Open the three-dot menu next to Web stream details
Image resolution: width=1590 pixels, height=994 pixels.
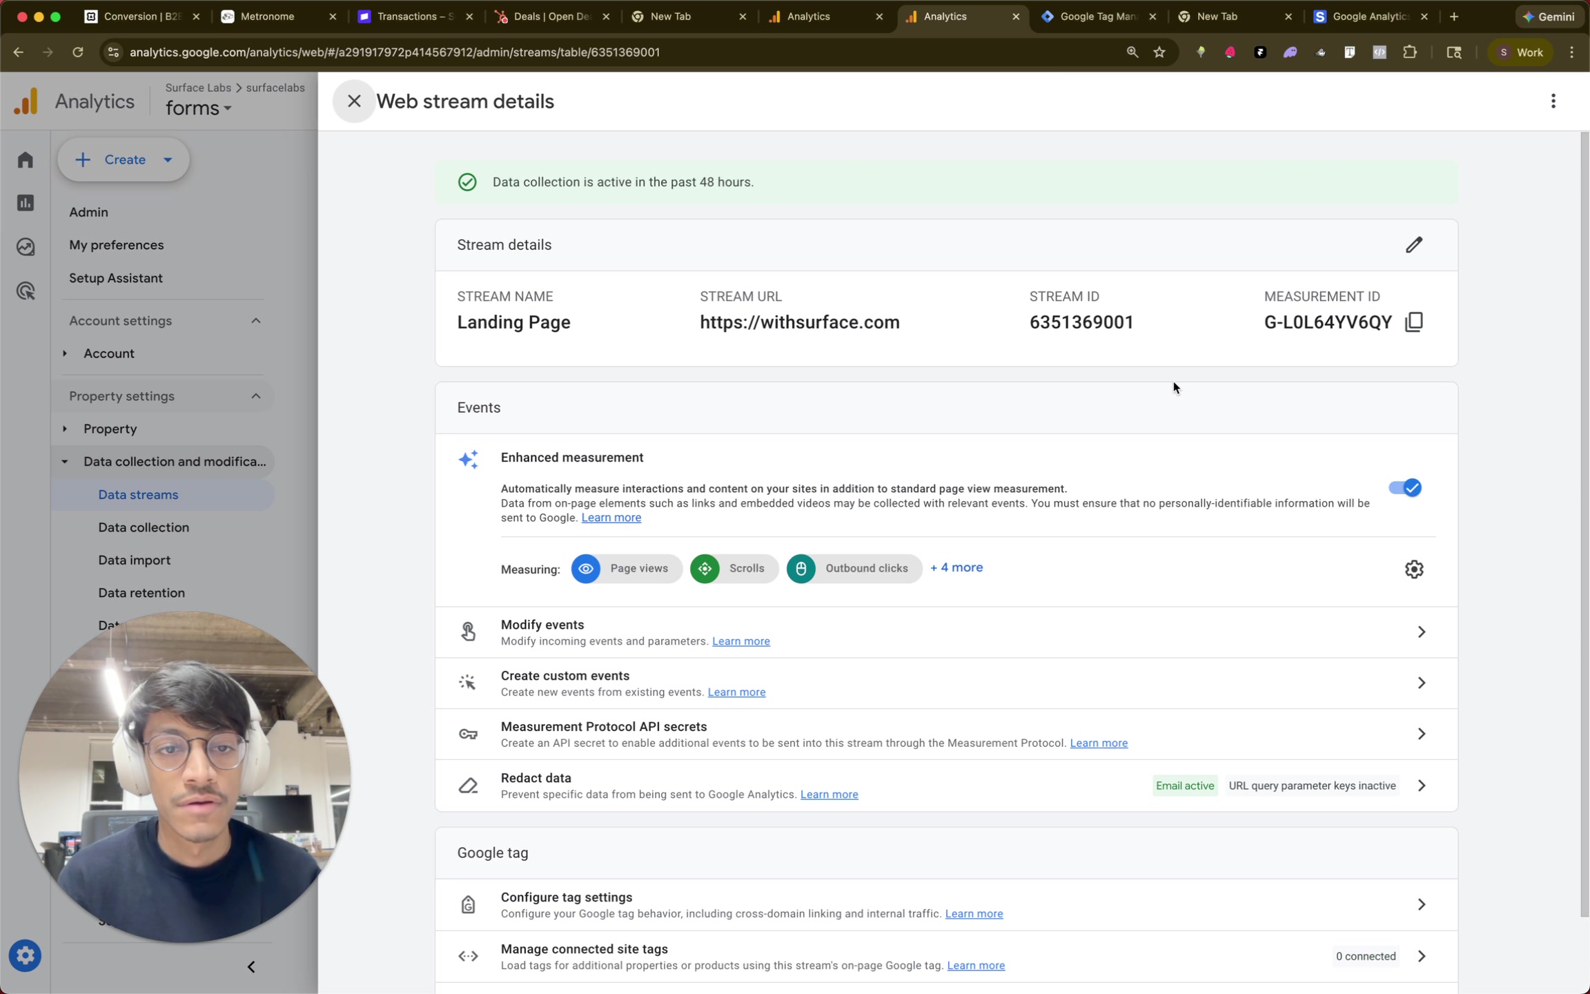tap(1552, 101)
